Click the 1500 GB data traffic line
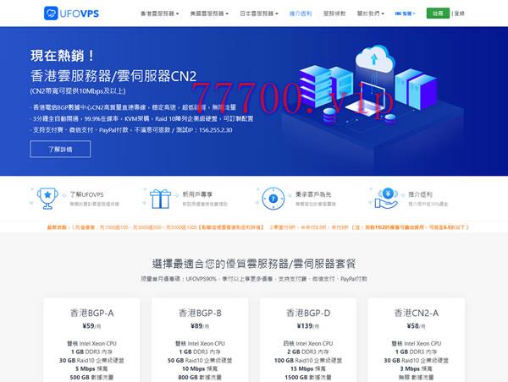This screenshot has width=508, height=382. pyautogui.click(x=308, y=377)
